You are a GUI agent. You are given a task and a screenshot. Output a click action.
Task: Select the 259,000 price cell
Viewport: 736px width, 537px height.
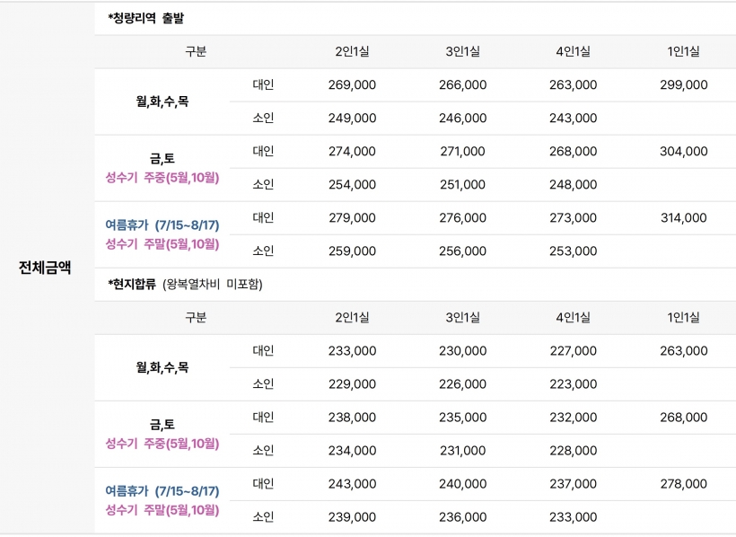pos(352,251)
